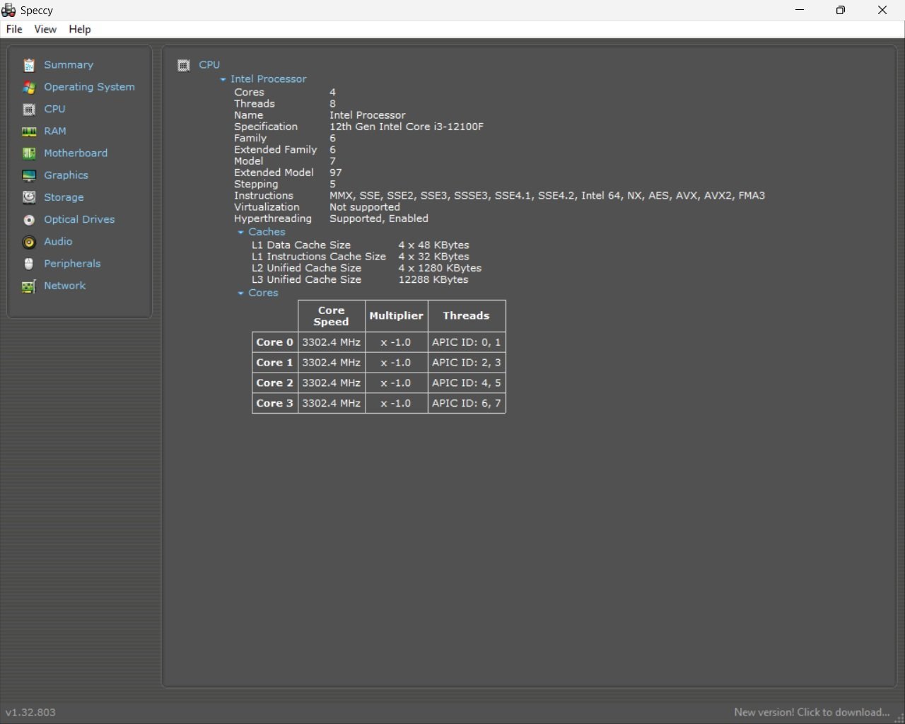The width and height of the screenshot is (905, 724).
Task: Click the L1 Data Cache Size row
Action: click(x=361, y=245)
